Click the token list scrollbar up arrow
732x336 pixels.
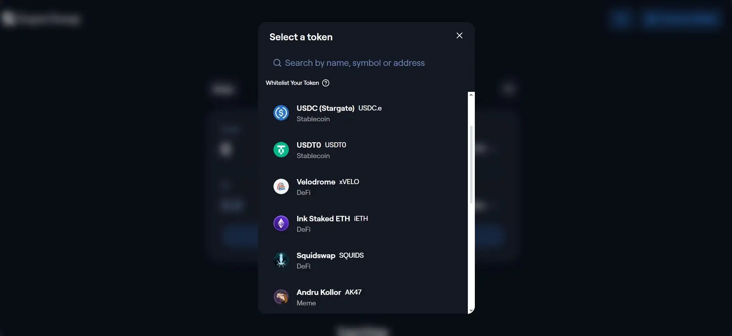tap(471, 95)
